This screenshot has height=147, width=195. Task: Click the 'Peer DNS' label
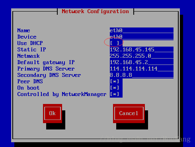point(30,81)
